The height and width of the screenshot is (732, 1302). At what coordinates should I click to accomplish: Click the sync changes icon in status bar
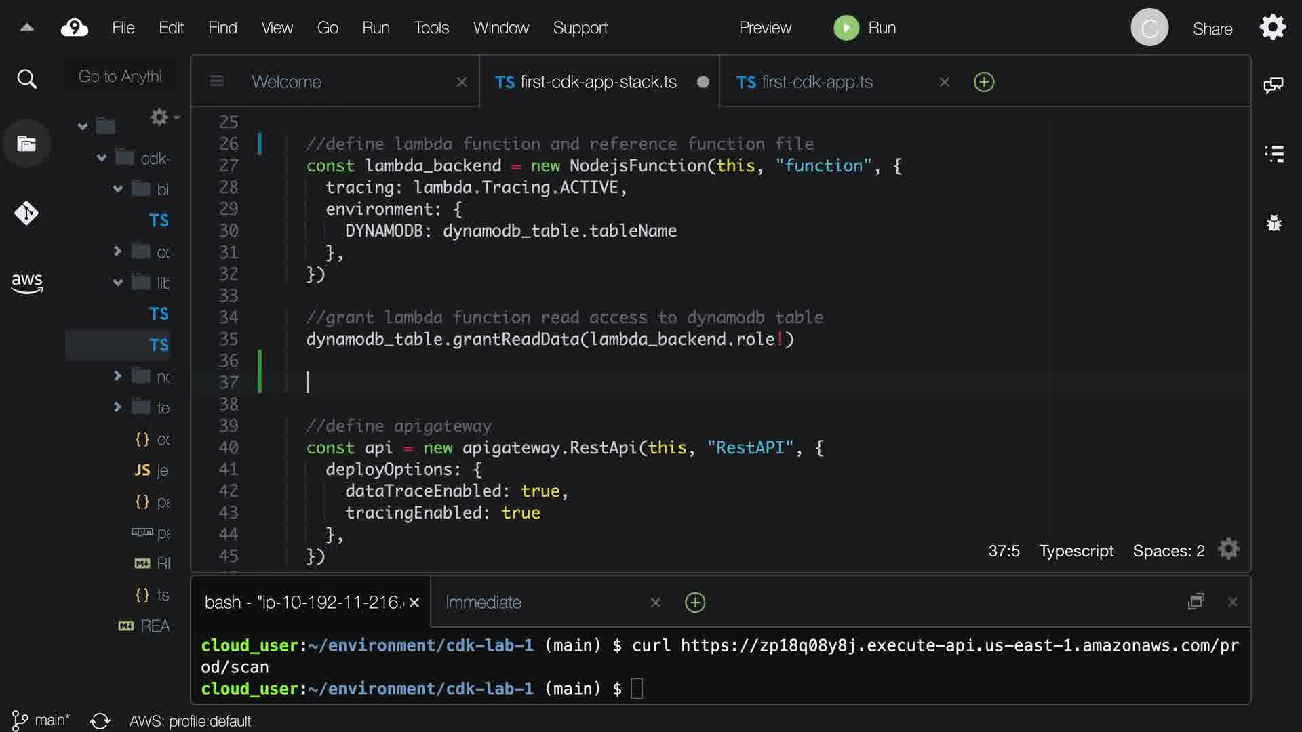coord(100,720)
